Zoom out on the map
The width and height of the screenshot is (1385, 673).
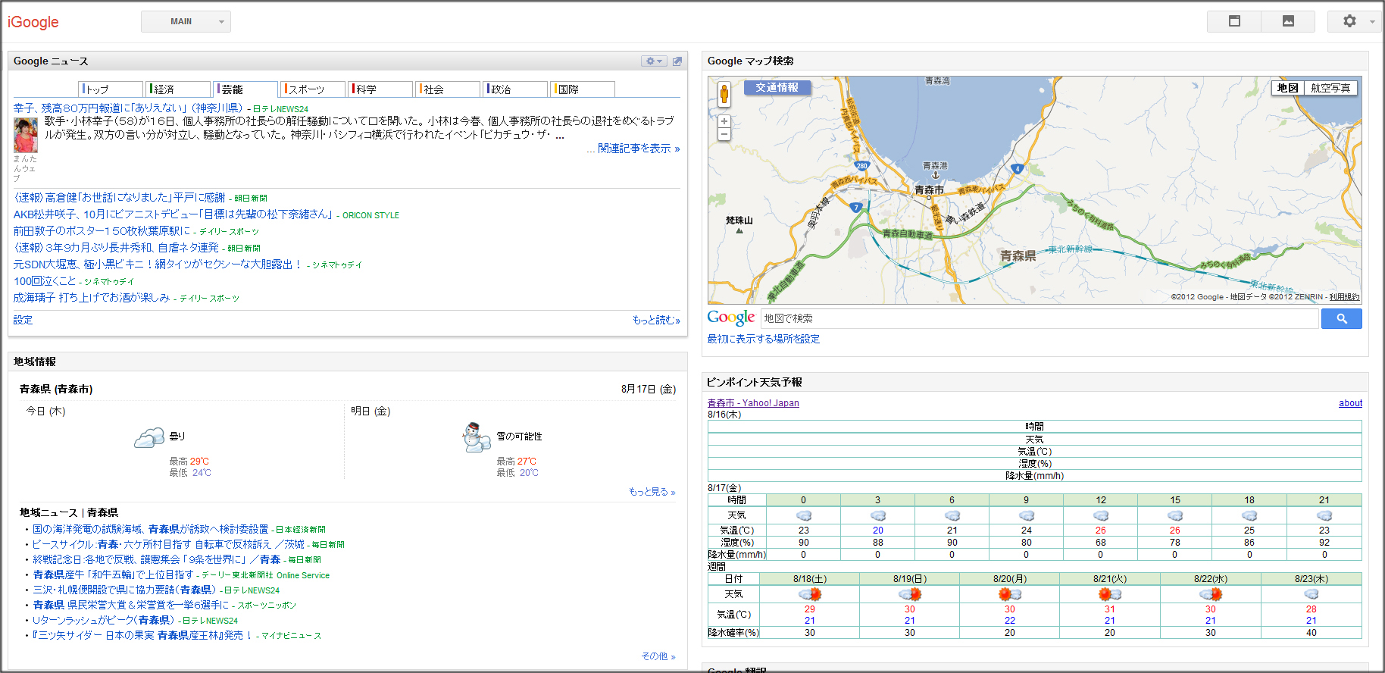pos(724,134)
